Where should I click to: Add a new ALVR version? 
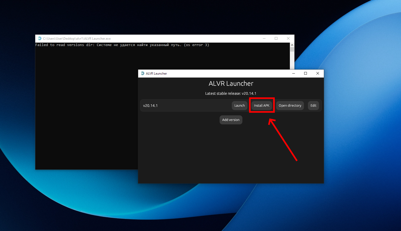(x=231, y=120)
